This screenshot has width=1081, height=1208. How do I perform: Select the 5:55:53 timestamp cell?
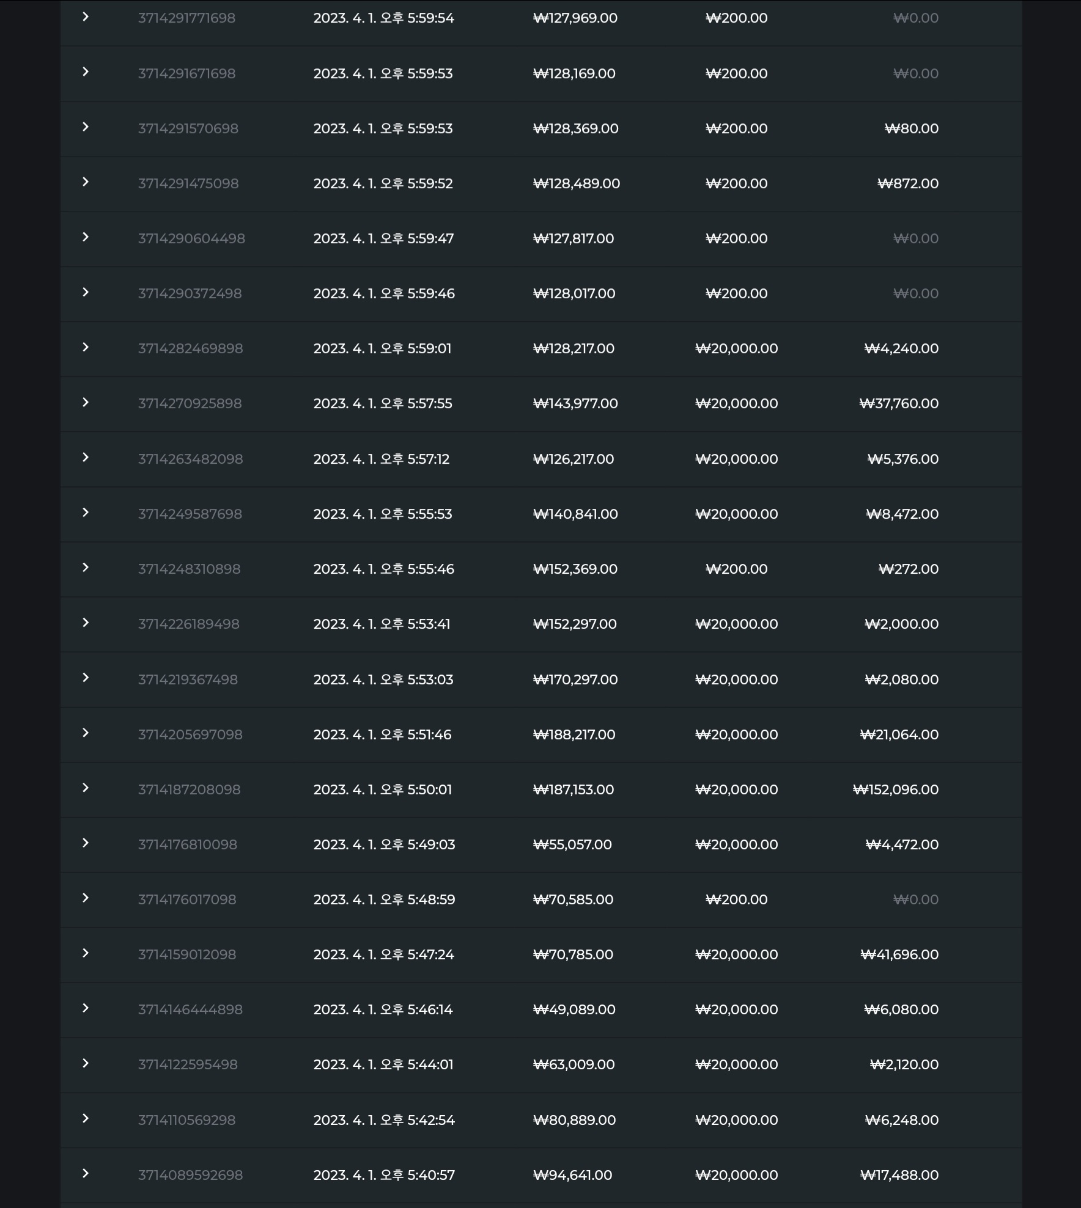pos(383,514)
